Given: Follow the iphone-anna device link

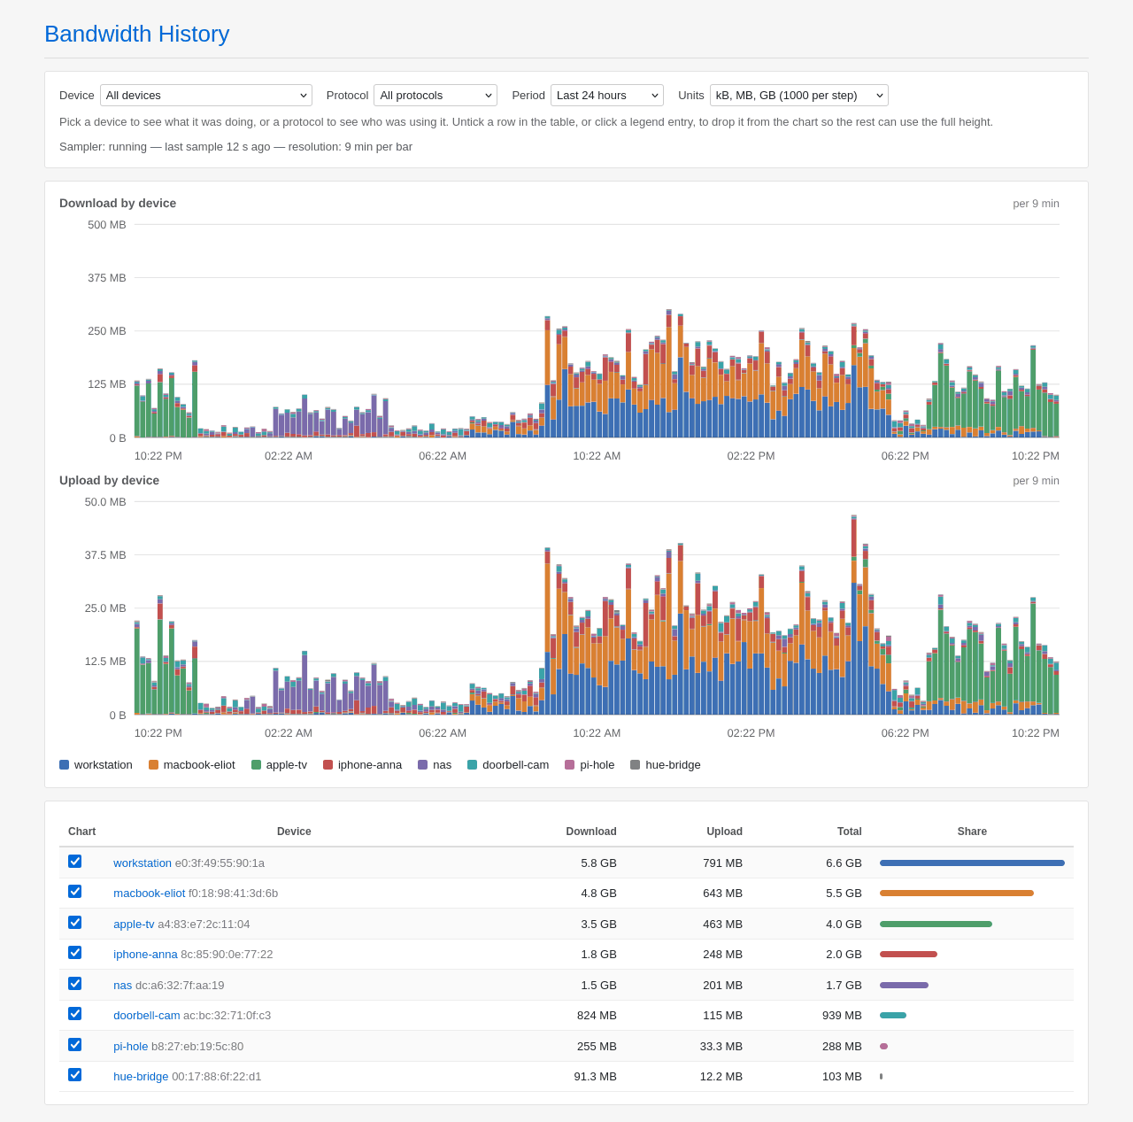Looking at the screenshot, I should (x=145, y=954).
